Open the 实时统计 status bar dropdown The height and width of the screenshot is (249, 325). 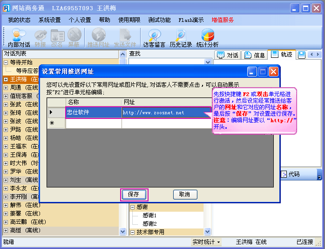[206, 242]
